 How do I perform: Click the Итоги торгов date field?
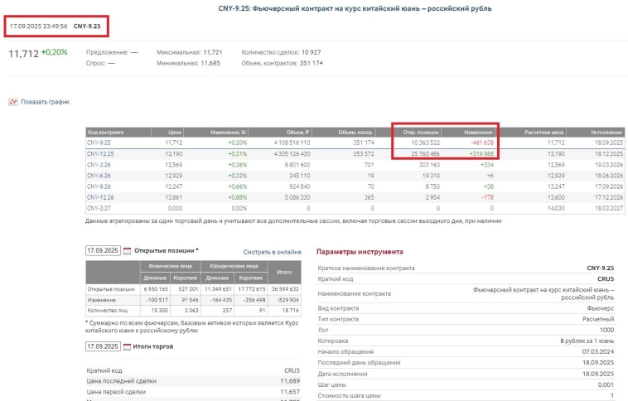(104, 346)
